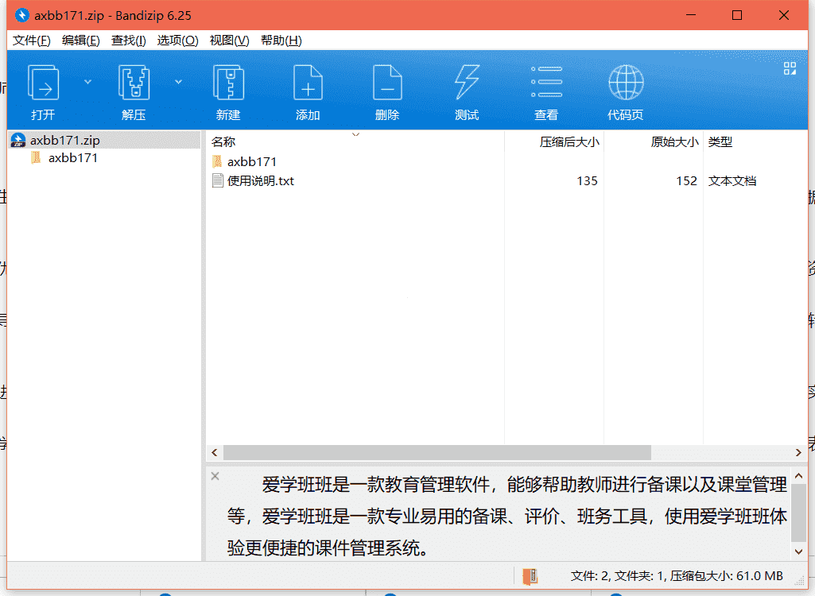The height and width of the screenshot is (596, 815).
Task: Click the 测试 (Test) lightning icon
Action: pos(467,82)
